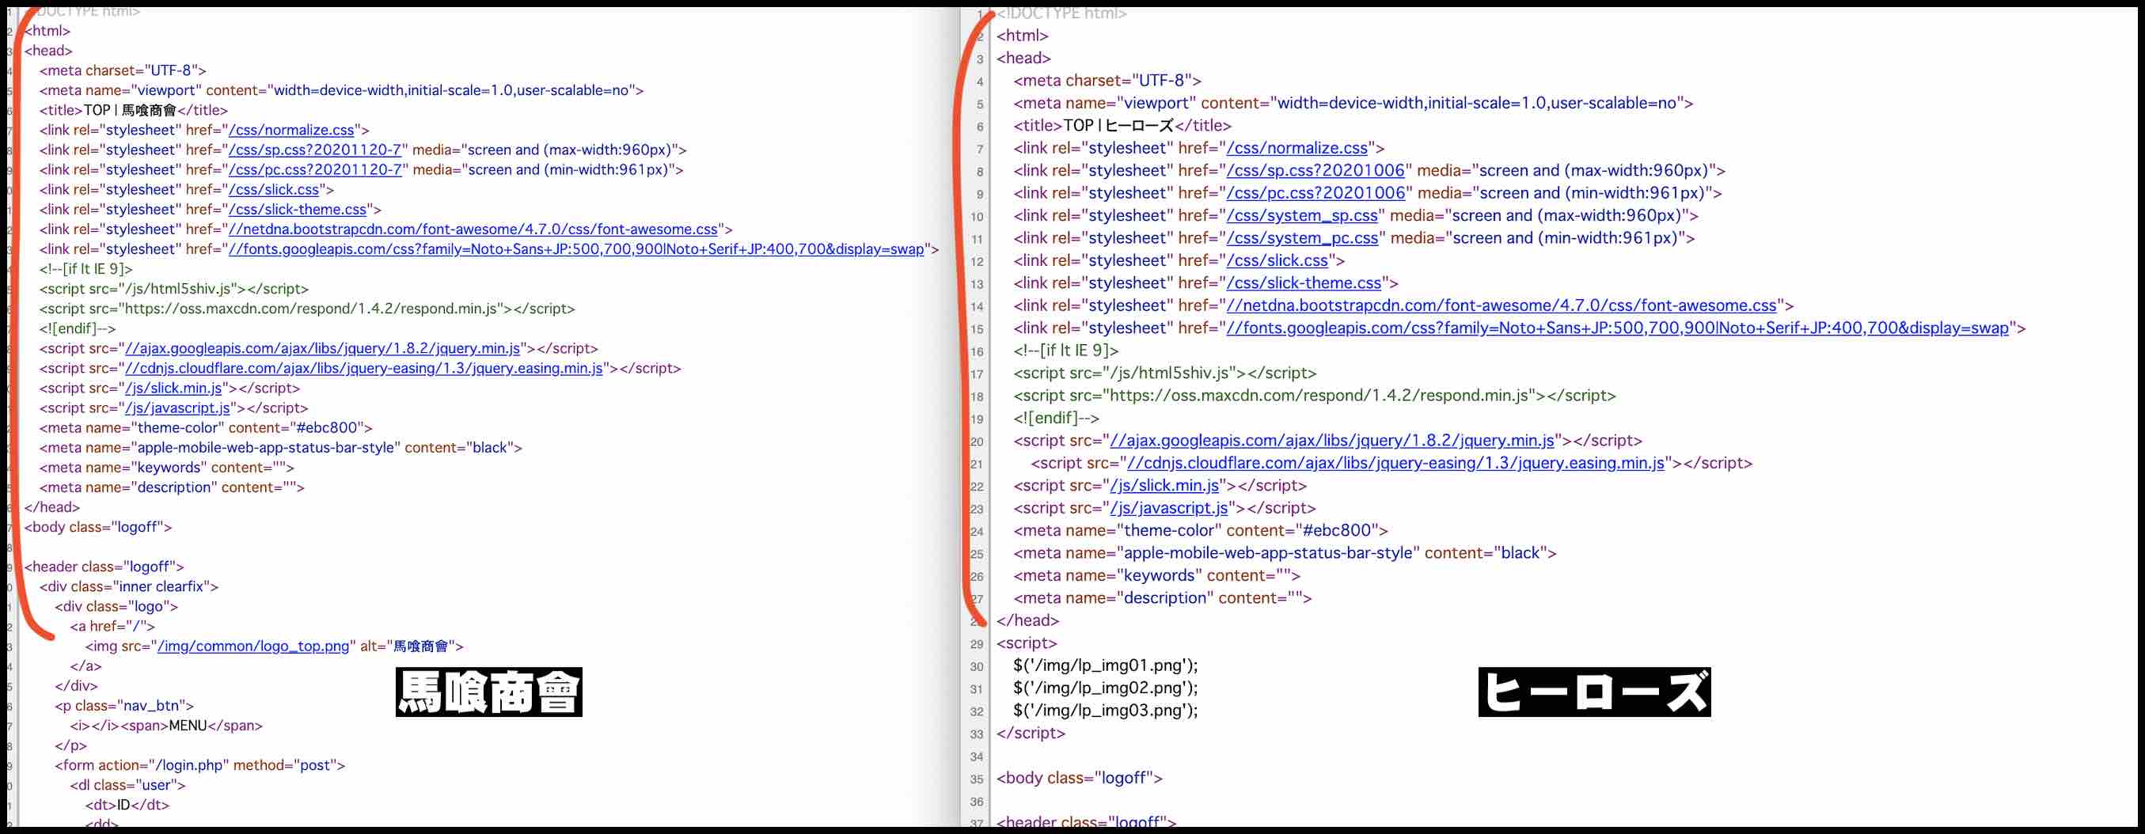2145x834 pixels.
Task: Open the sp.css?20201120-7 stylesheet link
Action: 315,150
